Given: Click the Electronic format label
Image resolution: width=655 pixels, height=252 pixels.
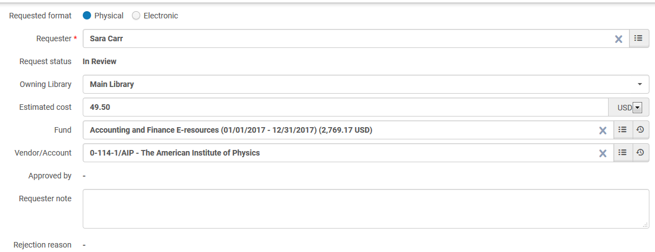Looking at the screenshot, I should [161, 16].
